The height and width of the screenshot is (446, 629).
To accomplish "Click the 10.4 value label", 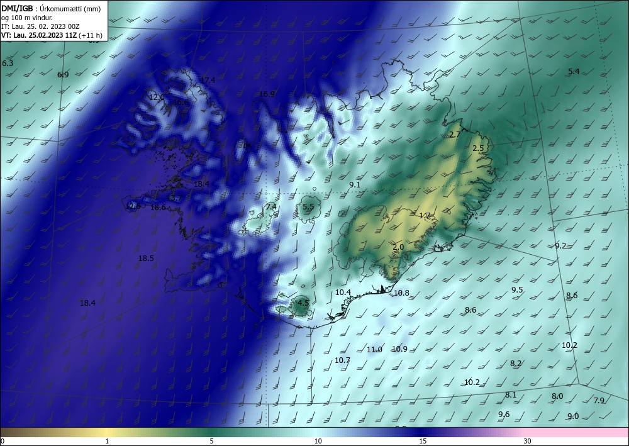I will coord(343,293).
